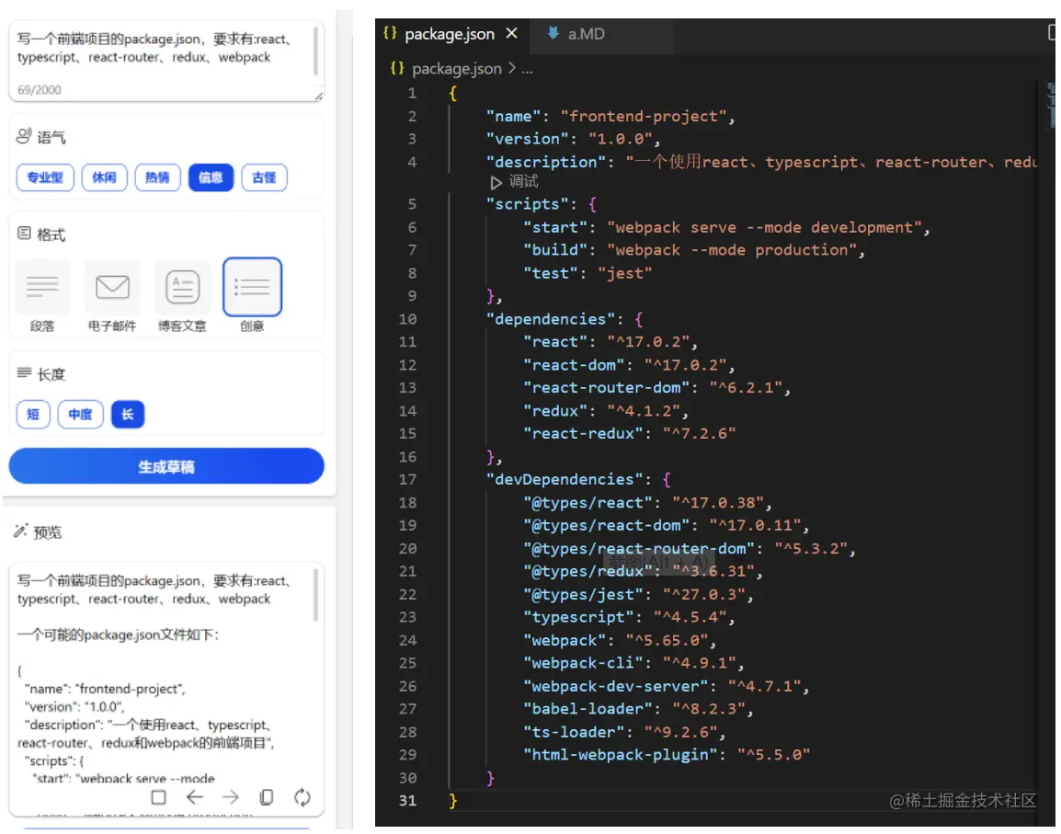Click the editor minimap
This screenshot has height=834, width=1061.
pos(1050,105)
